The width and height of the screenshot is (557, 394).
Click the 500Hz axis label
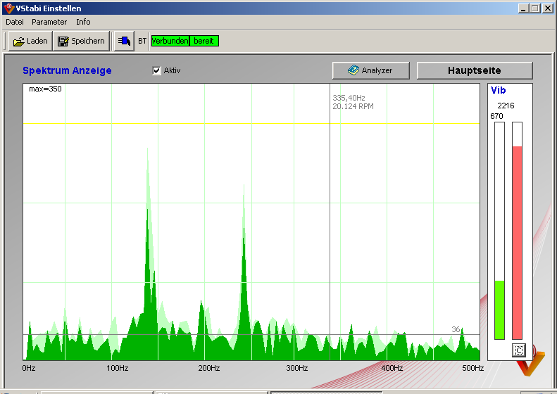pyautogui.click(x=472, y=368)
